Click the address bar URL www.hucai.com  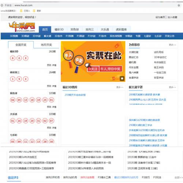[x=23, y=5]
